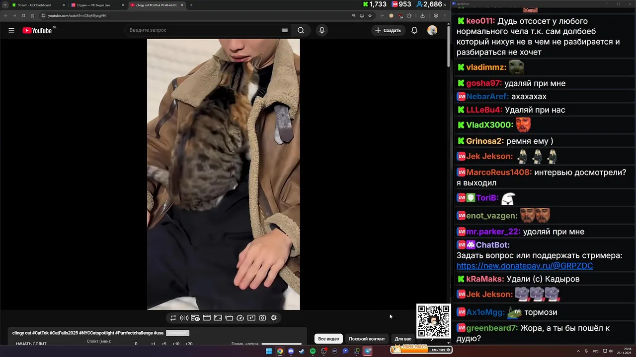This screenshot has width=636, height=357.
Task: Open extension settings gear icon
Action: 274,318
